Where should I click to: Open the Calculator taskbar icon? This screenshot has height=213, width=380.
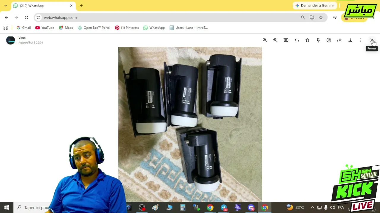tap(183, 207)
